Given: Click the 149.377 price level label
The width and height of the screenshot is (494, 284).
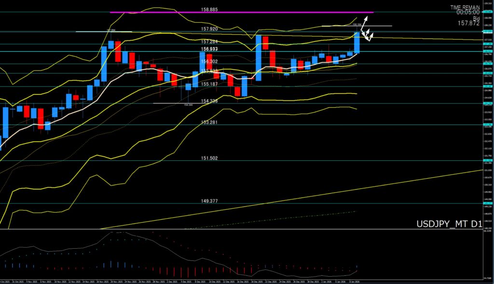Looking at the screenshot, I should (209, 201).
